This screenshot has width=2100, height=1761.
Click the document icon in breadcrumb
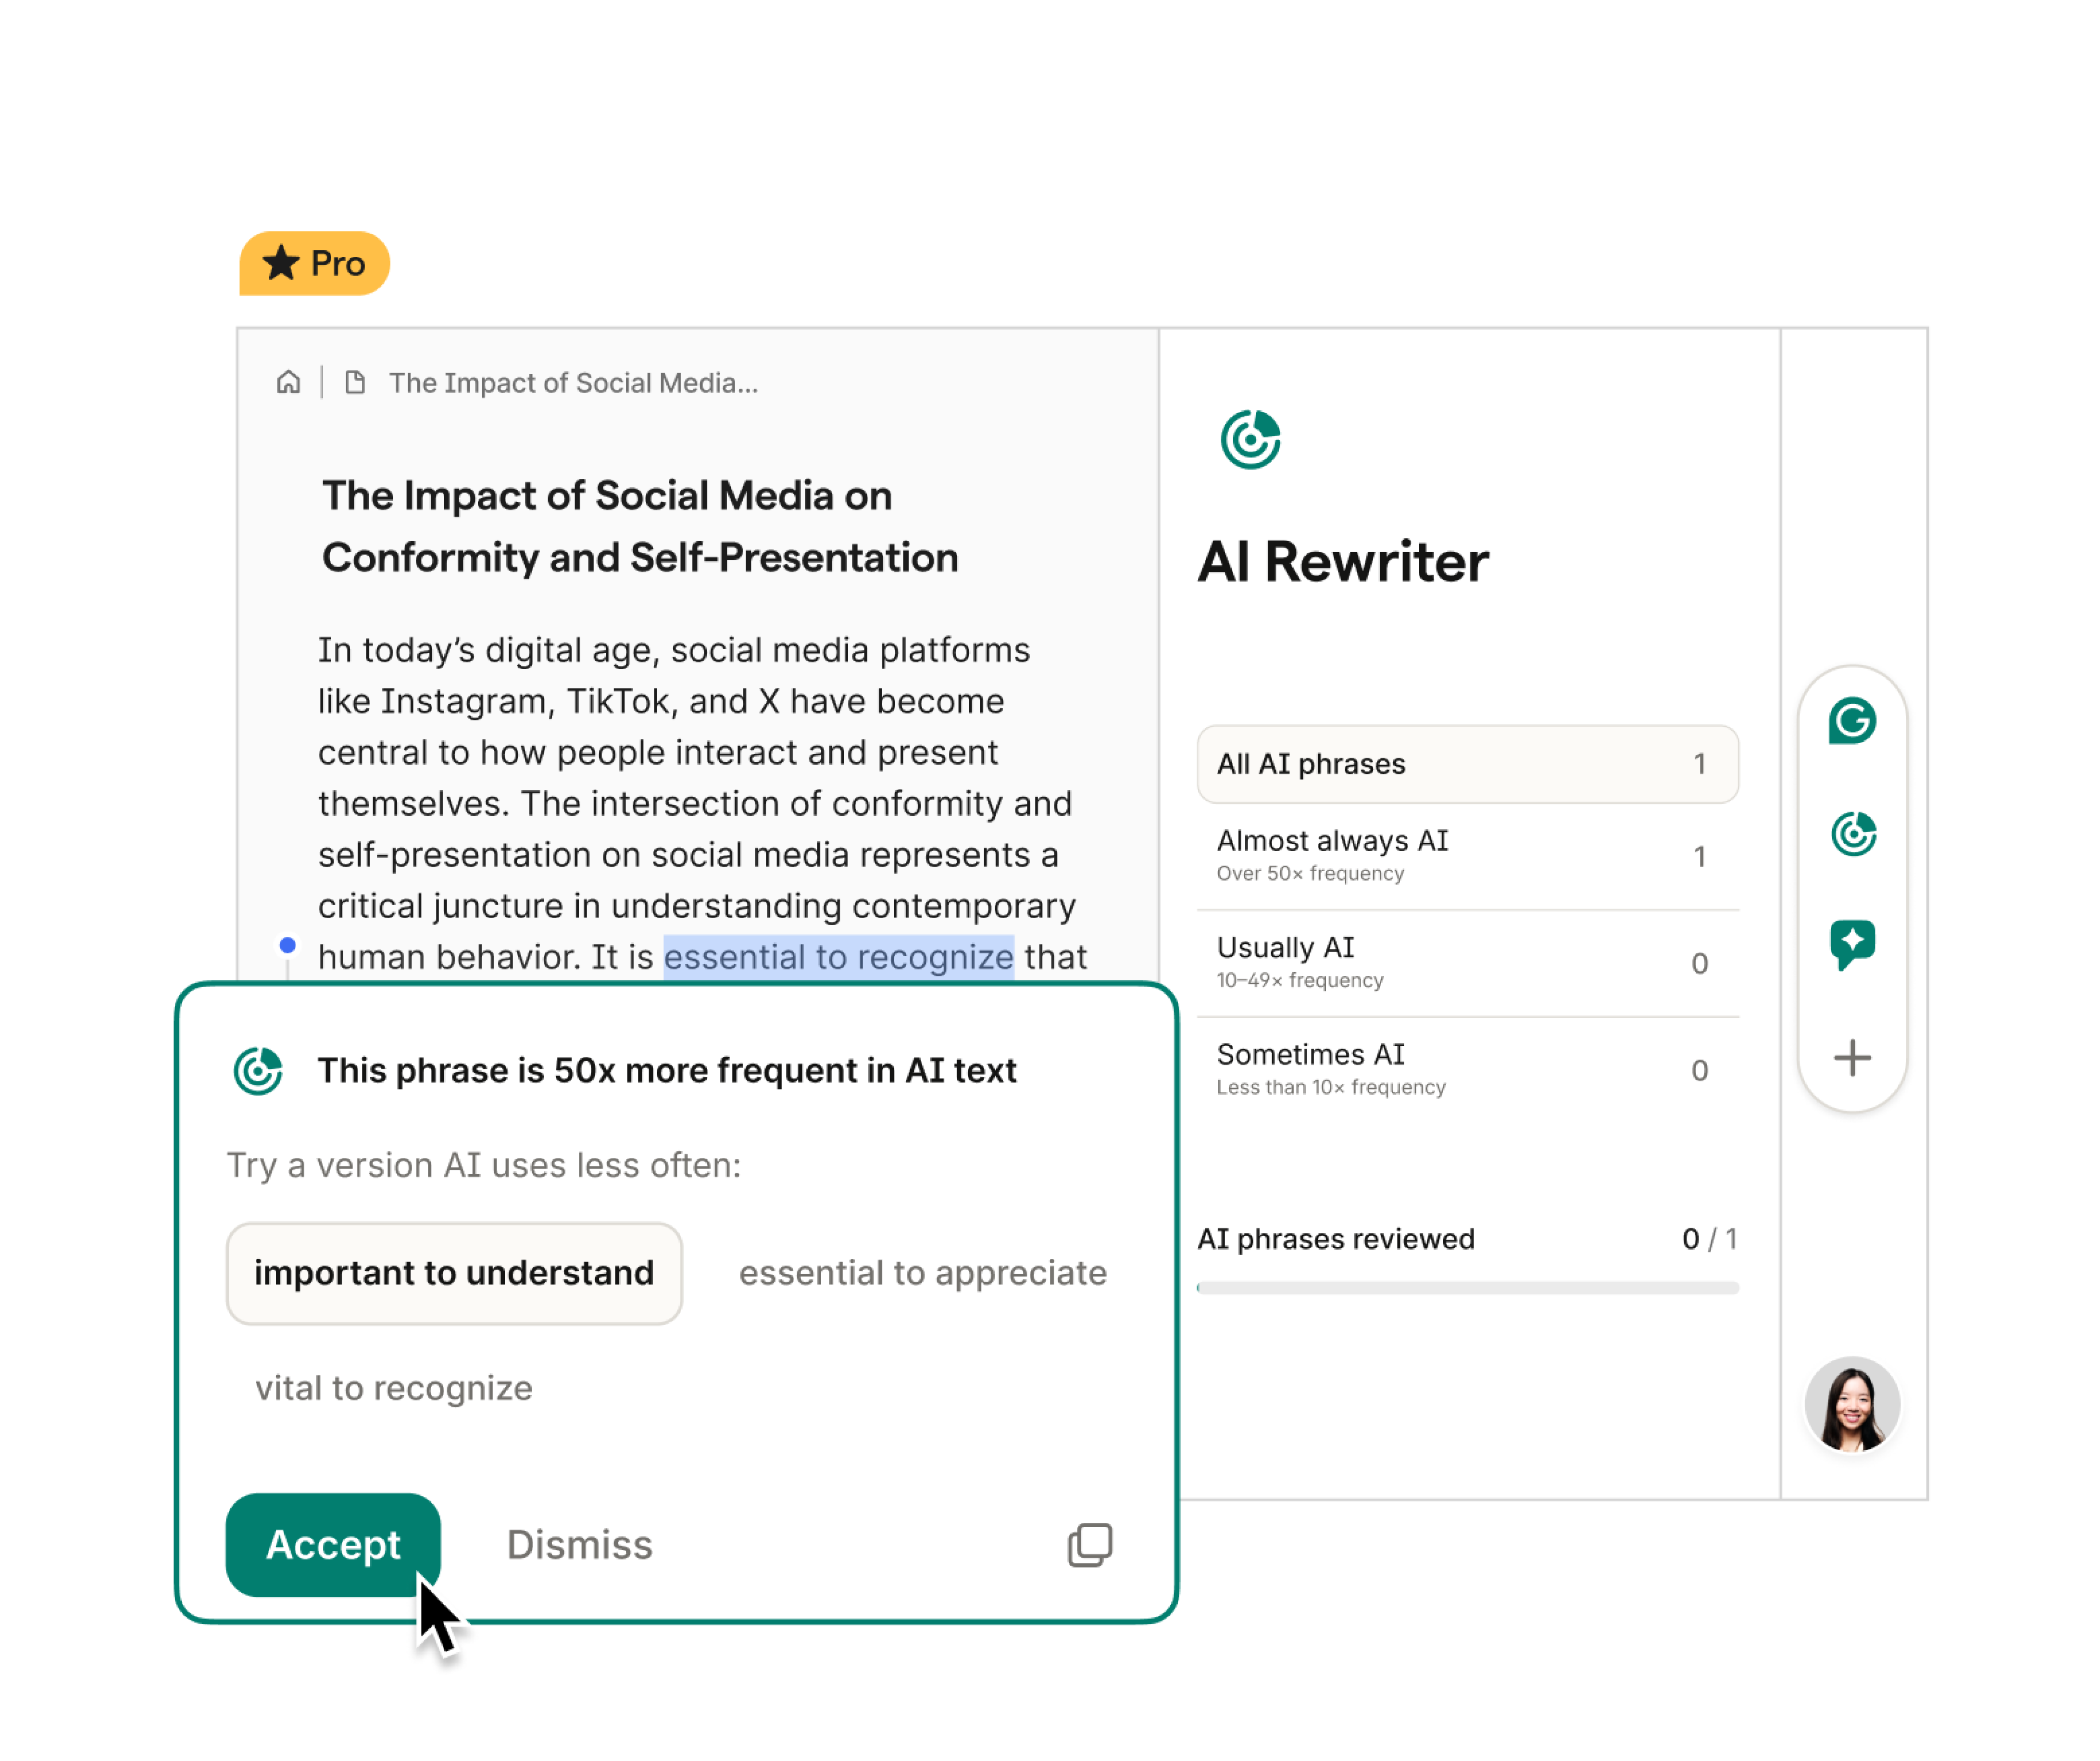point(355,382)
